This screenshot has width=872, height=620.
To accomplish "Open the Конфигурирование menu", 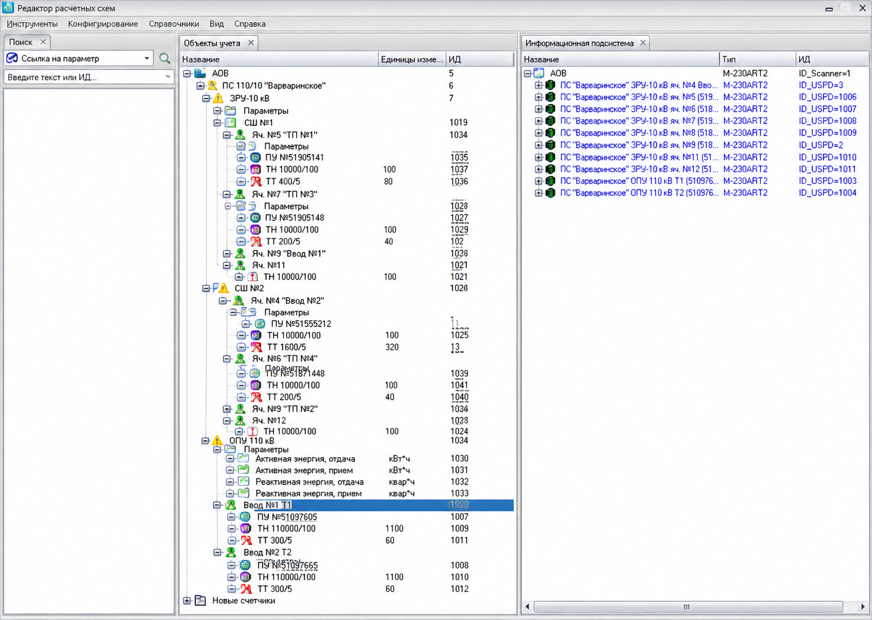I will pos(103,24).
